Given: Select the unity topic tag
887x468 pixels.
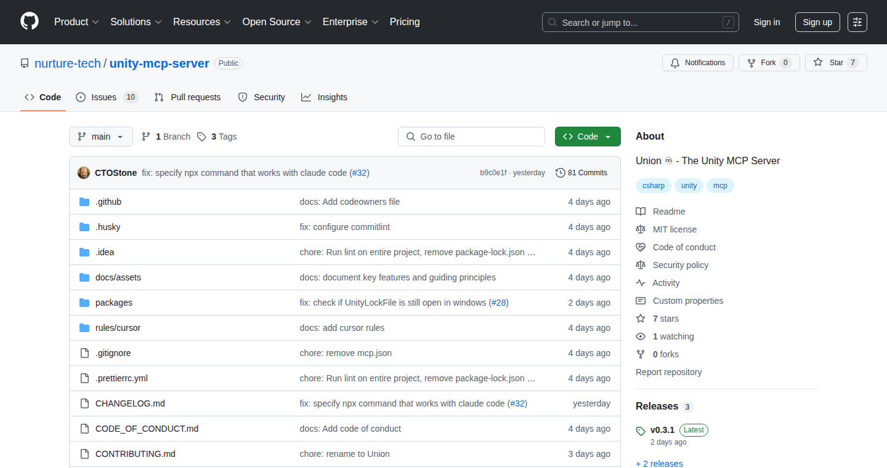Looking at the screenshot, I should [x=689, y=186].
